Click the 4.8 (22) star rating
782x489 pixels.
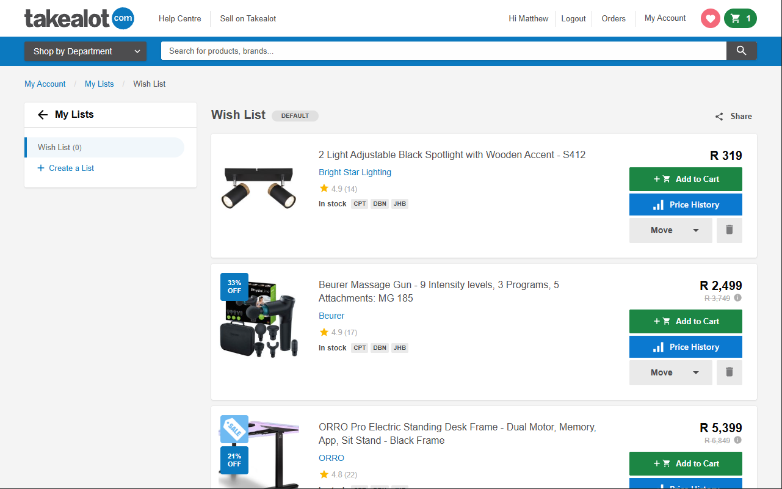pos(338,474)
